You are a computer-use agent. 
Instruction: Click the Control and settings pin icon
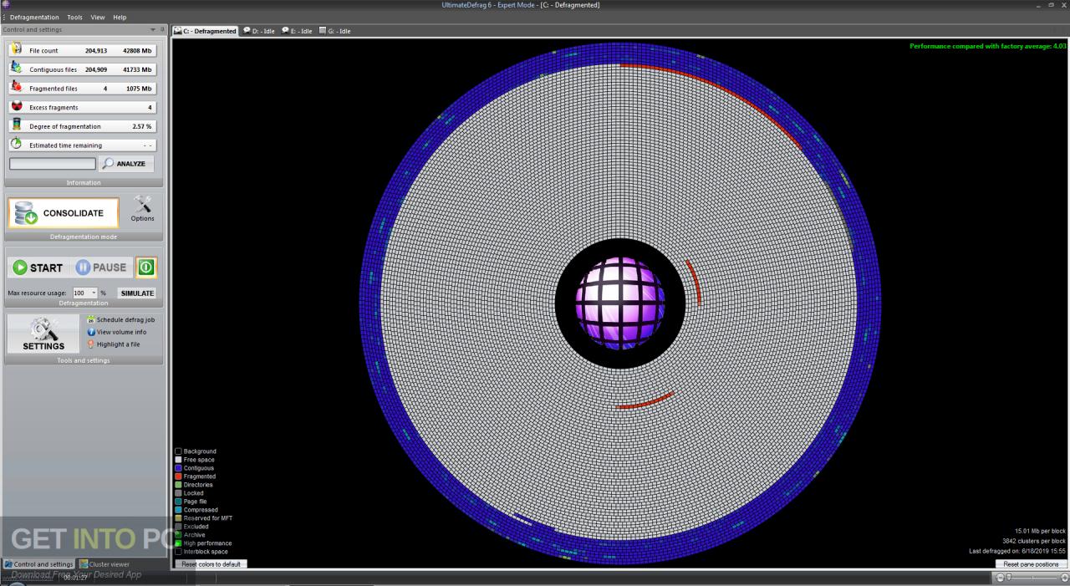(x=162, y=29)
